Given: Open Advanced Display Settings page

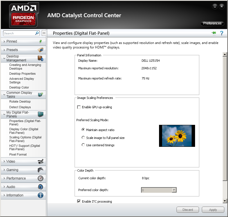Looking at the screenshot, I should coord(22,81).
